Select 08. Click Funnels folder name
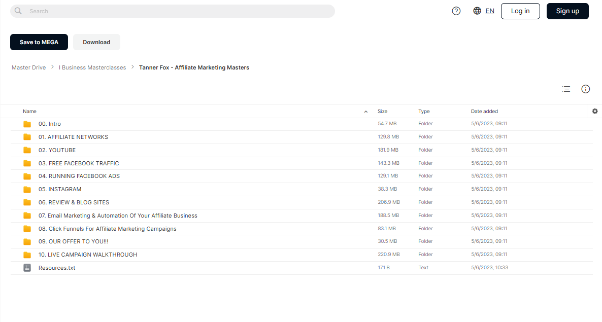 pos(108,229)
